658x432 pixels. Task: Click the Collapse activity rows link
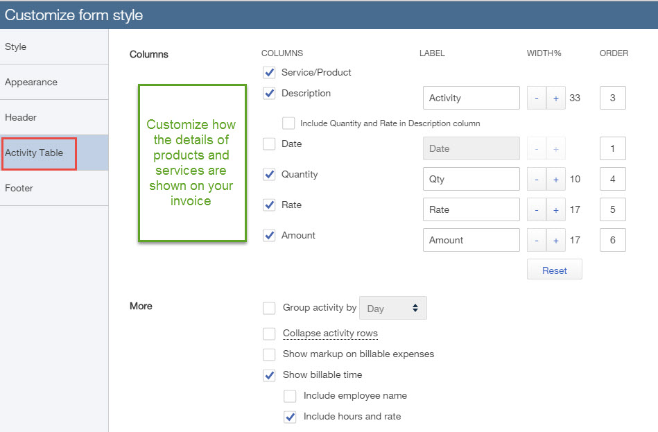[x=330, y=334]
